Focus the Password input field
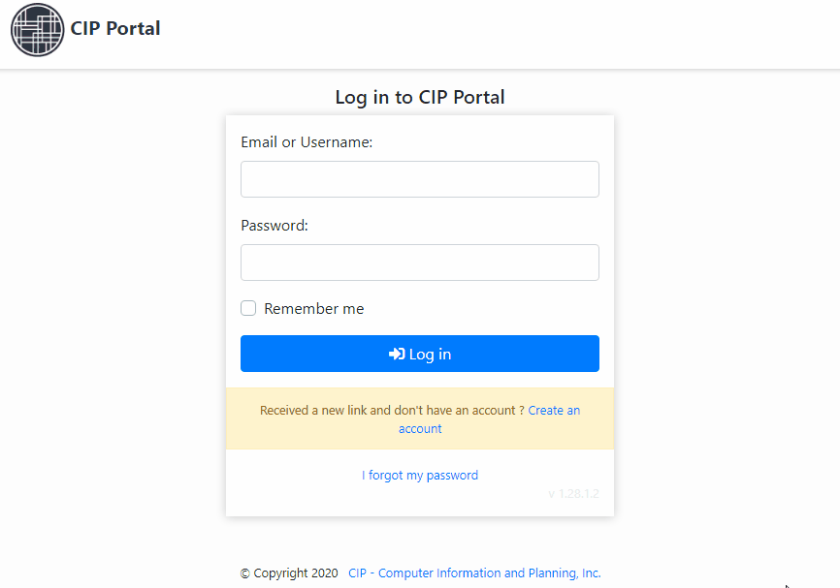The image size is (840, 588). (x=420, y=263)
